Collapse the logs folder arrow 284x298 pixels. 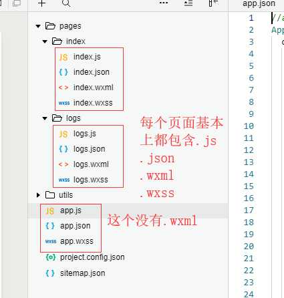[45, 118]
